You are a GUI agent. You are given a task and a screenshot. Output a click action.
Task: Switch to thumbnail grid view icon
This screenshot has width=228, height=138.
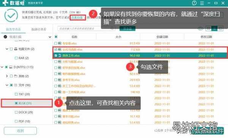point(208,28)
